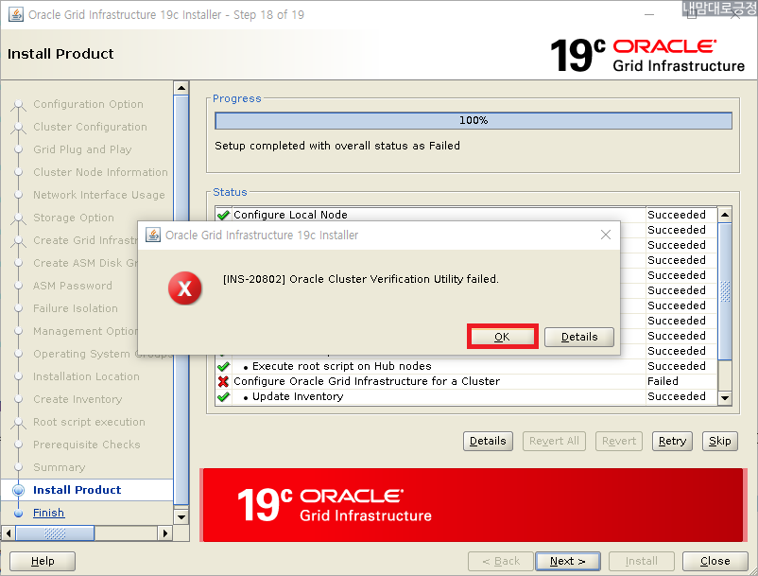Click sidebar horizontal scroll right arrow
This screenshot has width=758, height=576.
pyautogui.click(x=164, y=533)
